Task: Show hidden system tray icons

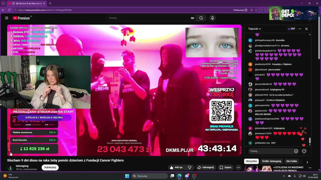Action: [284, 176]
